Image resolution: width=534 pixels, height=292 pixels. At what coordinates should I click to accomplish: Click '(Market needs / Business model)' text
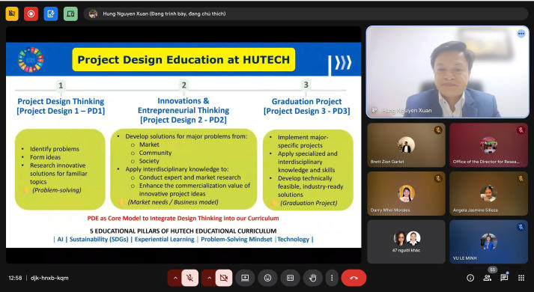(x=173, y=202)
